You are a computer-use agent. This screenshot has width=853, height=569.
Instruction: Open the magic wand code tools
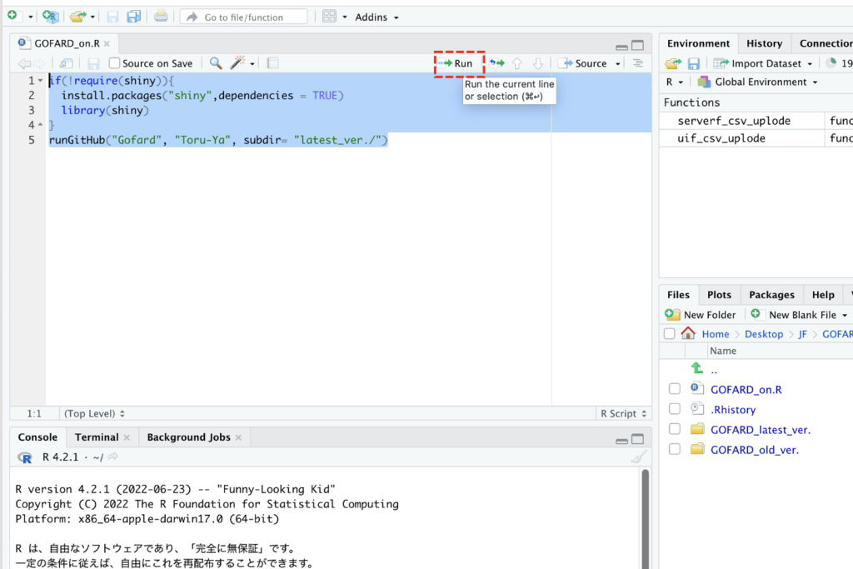click(x=238, y=63)
